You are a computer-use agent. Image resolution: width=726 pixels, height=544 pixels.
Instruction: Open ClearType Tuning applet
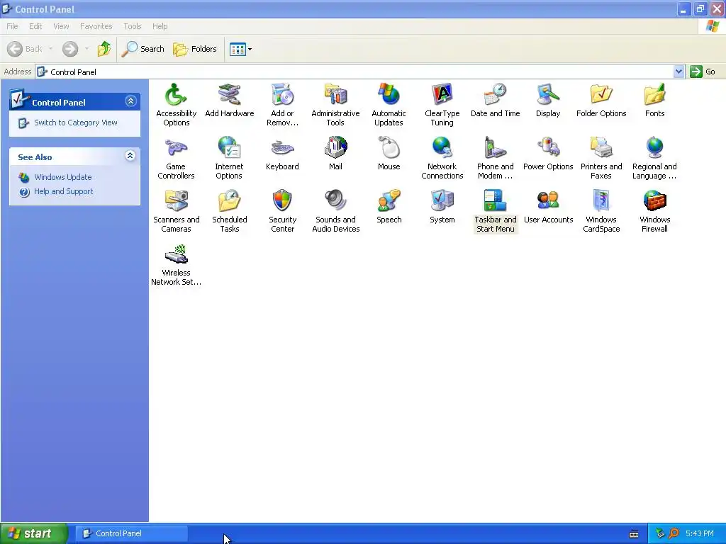(x=442, y=105)
